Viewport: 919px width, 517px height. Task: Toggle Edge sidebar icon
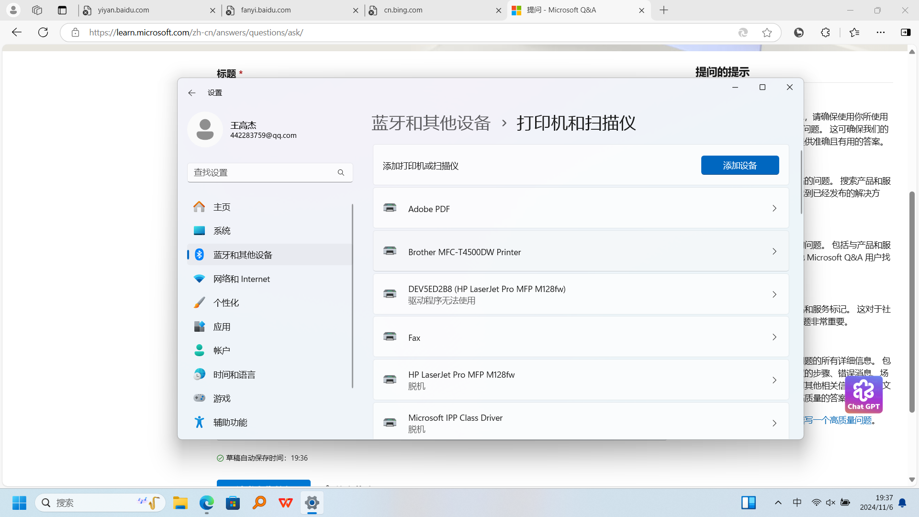(906, 33)
